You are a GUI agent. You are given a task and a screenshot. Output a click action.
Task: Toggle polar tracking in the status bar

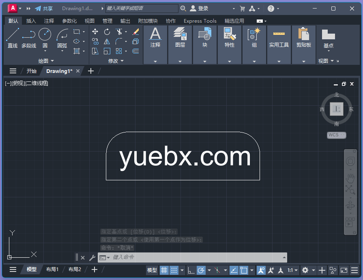pyautogui.click(x=201, y=270)
